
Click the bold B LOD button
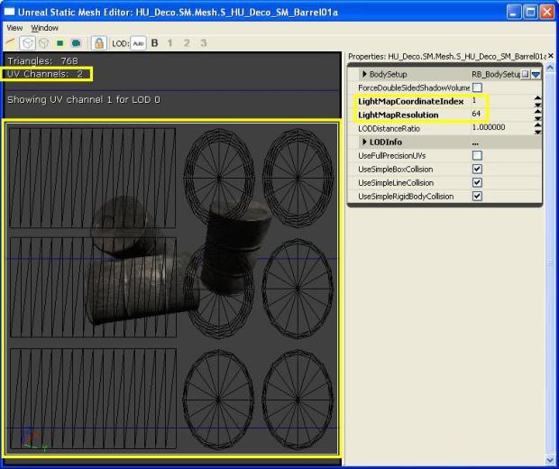coord(154,42)
